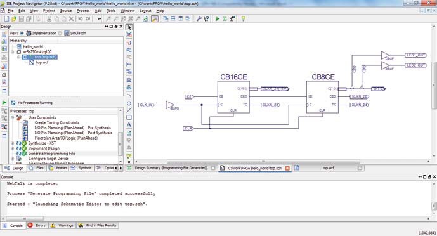Click the Cut scissors icon
437x236 pixels.
coord(49,18)
